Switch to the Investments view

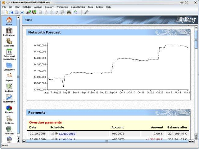click(x=9, y=97)
